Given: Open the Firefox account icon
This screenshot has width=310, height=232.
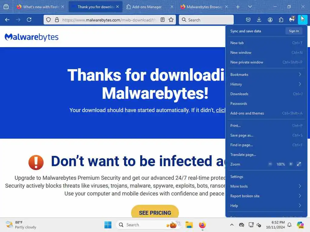Looking at the screenshot, I should (270, 20).
